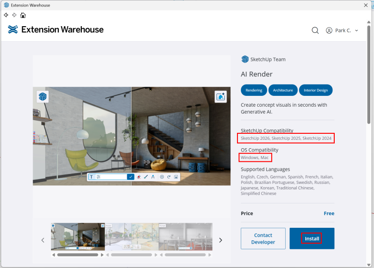This screenshot has height=268, width=374.
Task: Click the Install button
Action: [312, 239]
